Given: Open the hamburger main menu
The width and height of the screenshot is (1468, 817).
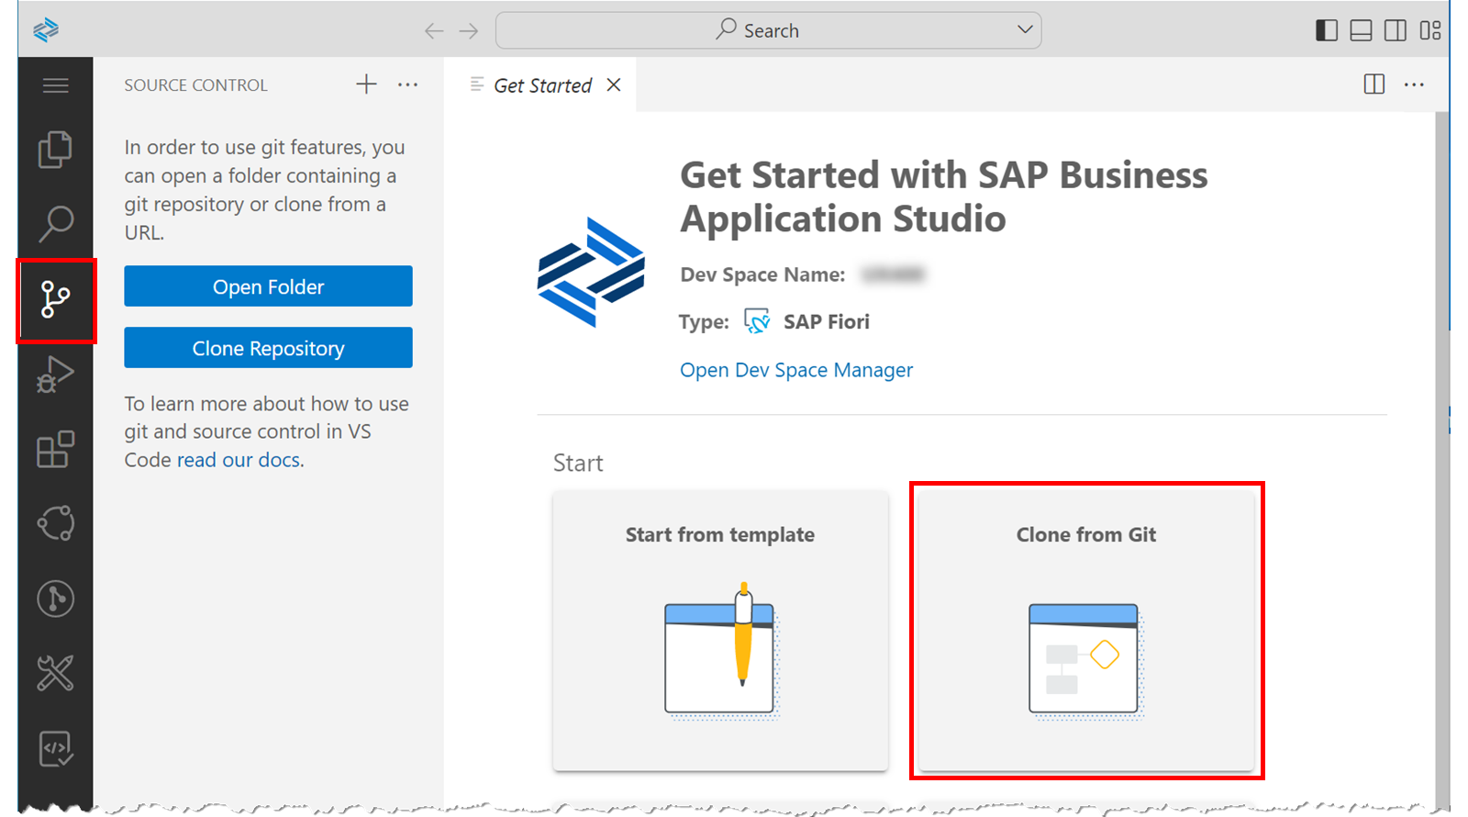Looking at the screenshot, I should [55, 85].
